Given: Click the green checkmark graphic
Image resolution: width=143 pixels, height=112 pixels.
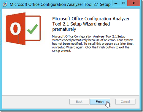Looking at the screenshot, I should tap(33, 29).
